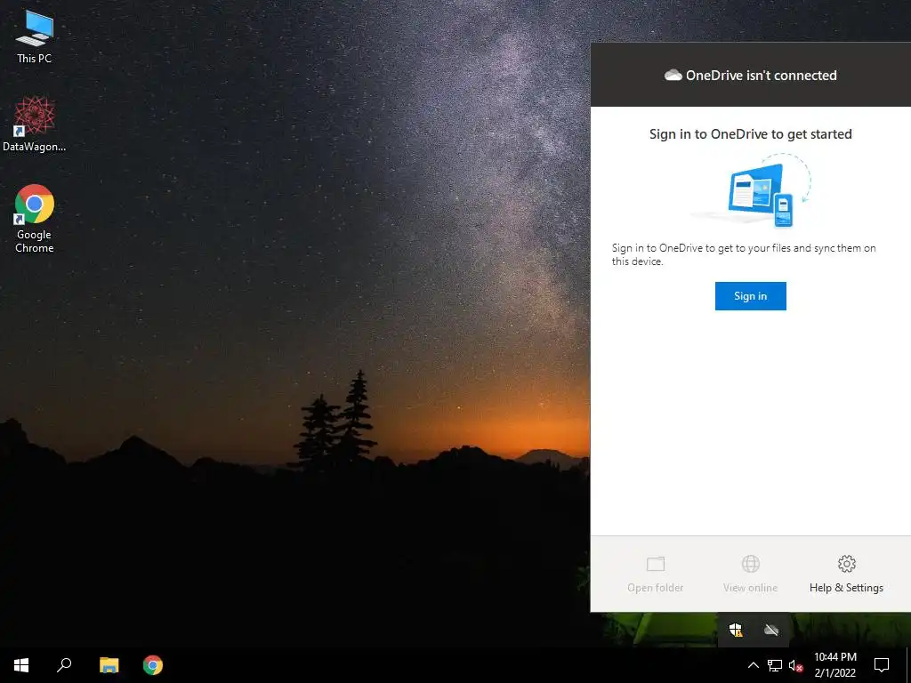Click "Sign in to OneDrive to get started" heading

tap(750, 134)
